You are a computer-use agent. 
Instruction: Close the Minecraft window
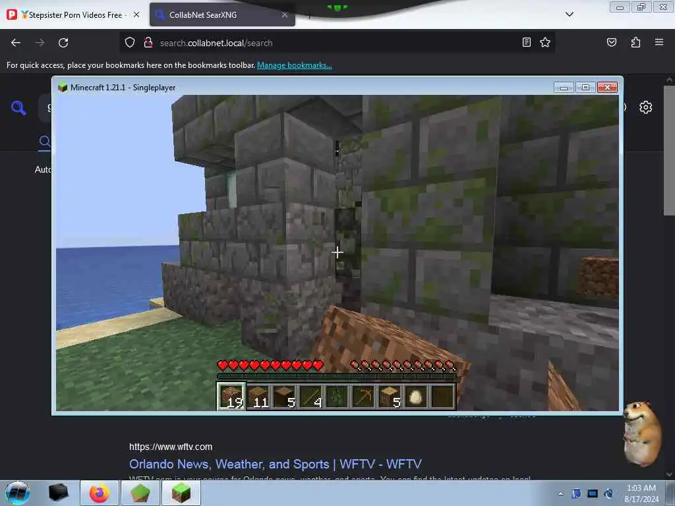pos(607,88)
